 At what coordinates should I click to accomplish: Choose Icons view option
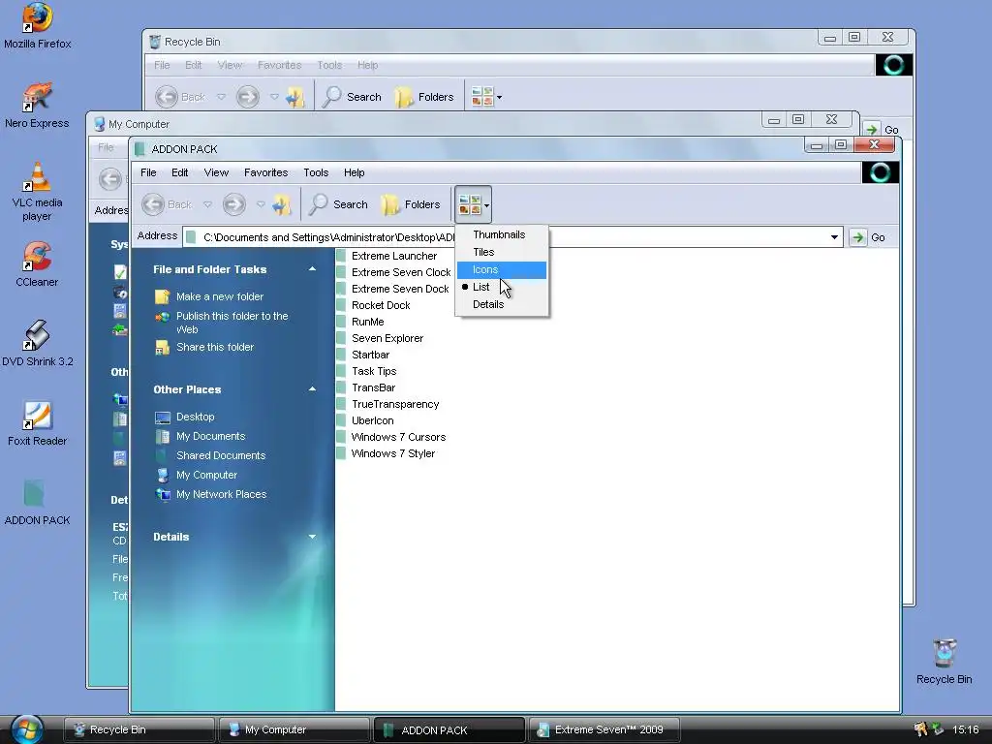click(502, 269)
